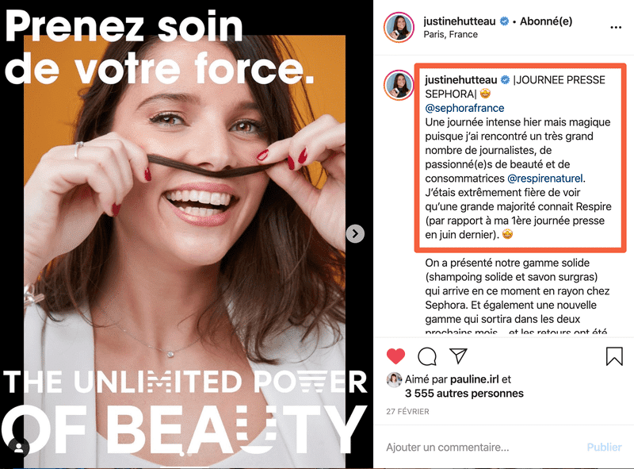This screenshot has height=469, width=634.
Task: Show tagged people icon on photo
Action: tap(18, 448)
